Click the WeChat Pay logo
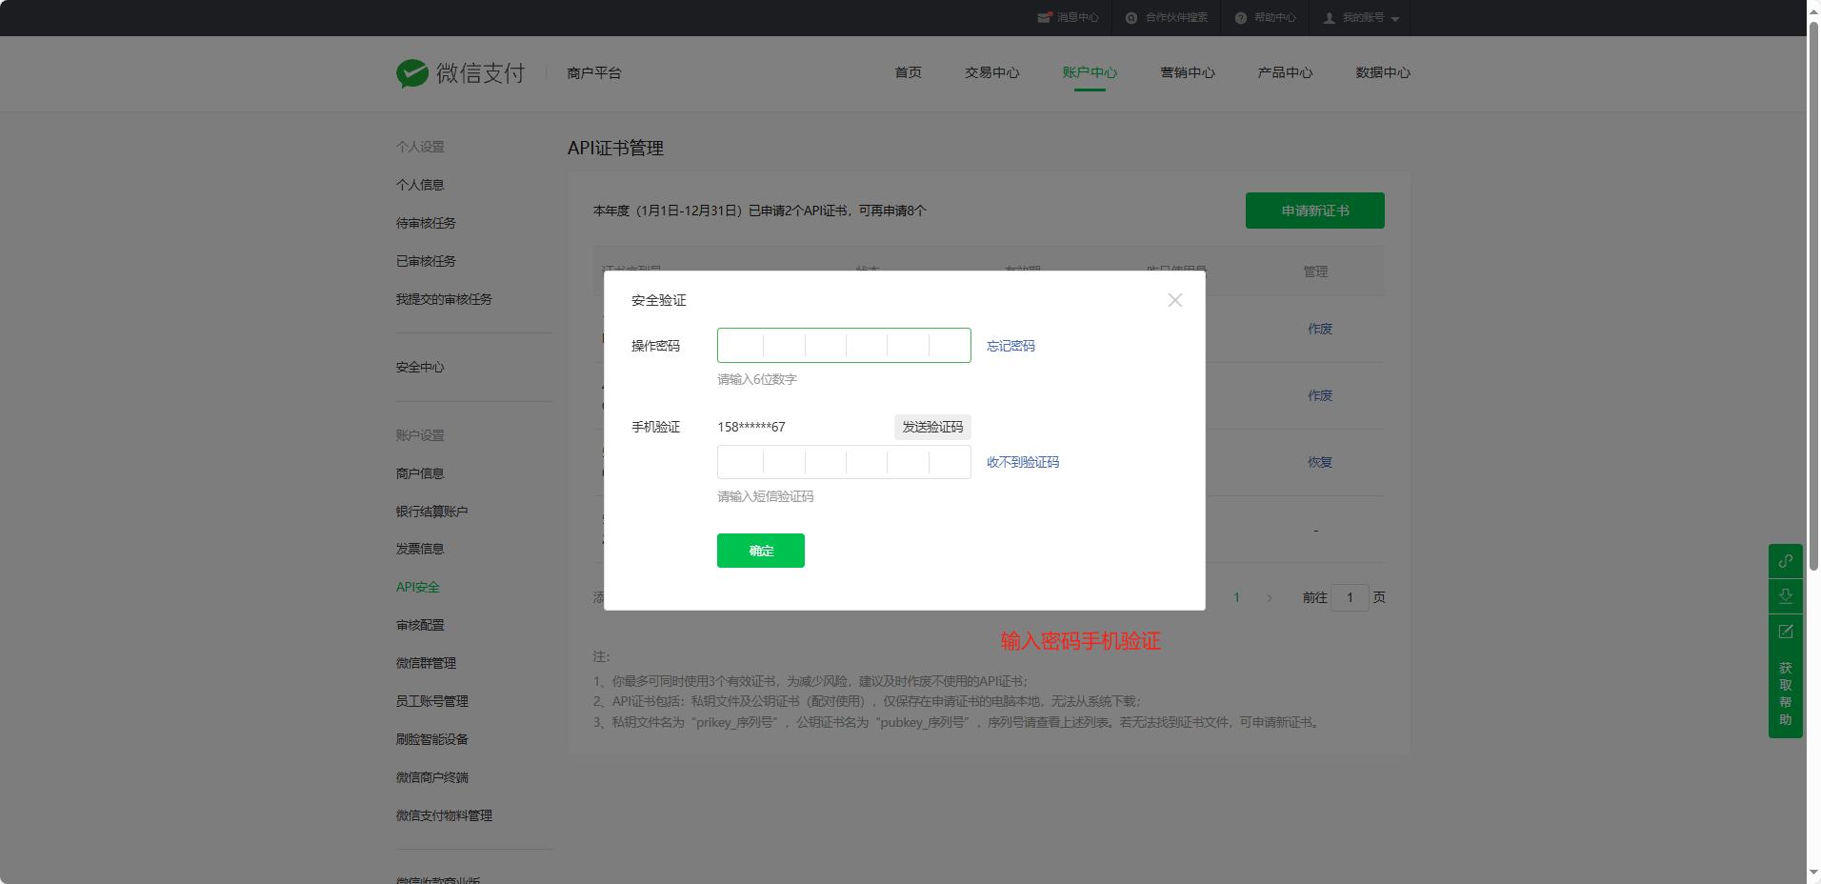The image size is (1821, 884). pyautogui.click(x=412, y=73)
